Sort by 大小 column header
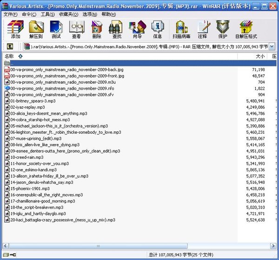 (x=252, y=56)
